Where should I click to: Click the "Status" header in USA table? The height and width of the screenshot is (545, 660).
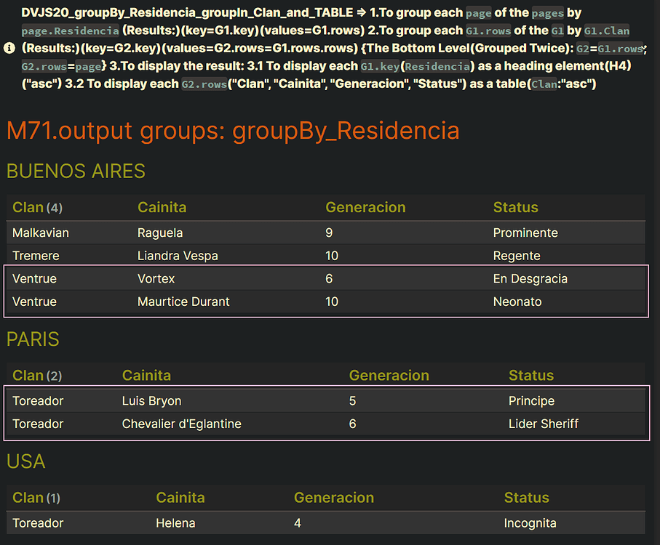tap(526, 497)
